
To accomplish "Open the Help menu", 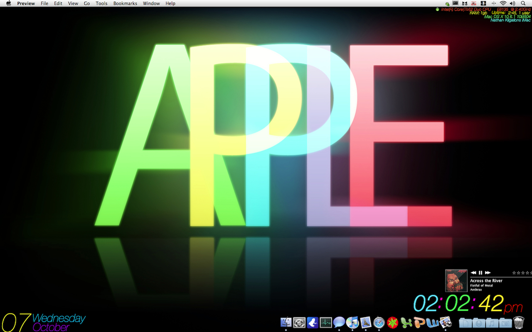I will pyautogui.click(x=170, y=3).
